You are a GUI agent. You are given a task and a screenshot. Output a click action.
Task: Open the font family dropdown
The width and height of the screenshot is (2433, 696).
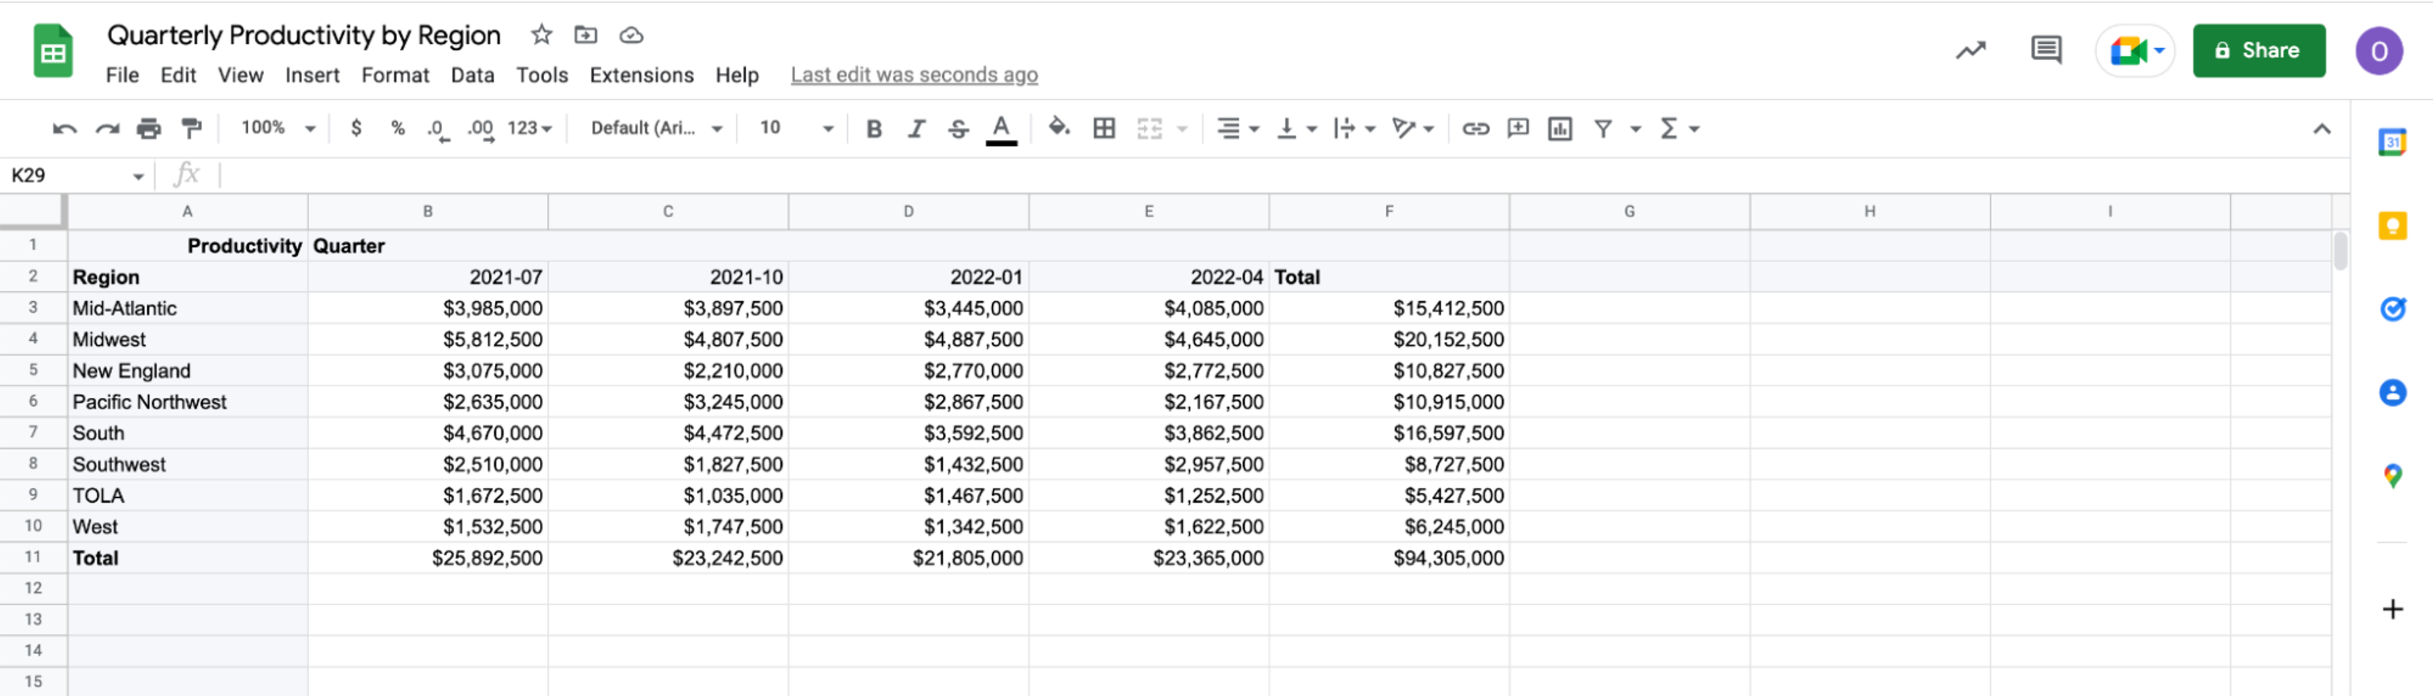[x=656, y=127]
